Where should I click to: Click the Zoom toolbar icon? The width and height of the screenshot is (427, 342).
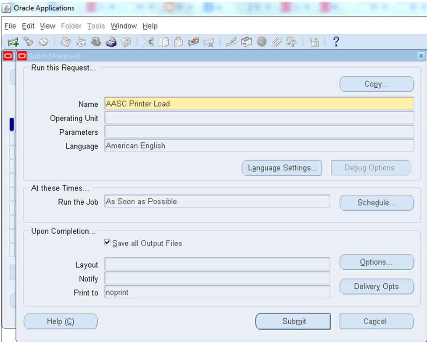[246, 42]
